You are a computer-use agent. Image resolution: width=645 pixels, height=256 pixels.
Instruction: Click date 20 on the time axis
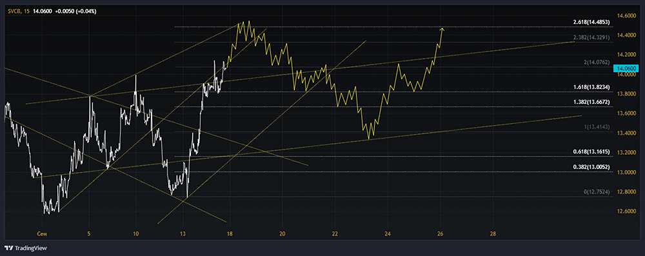tap(283, 234)
